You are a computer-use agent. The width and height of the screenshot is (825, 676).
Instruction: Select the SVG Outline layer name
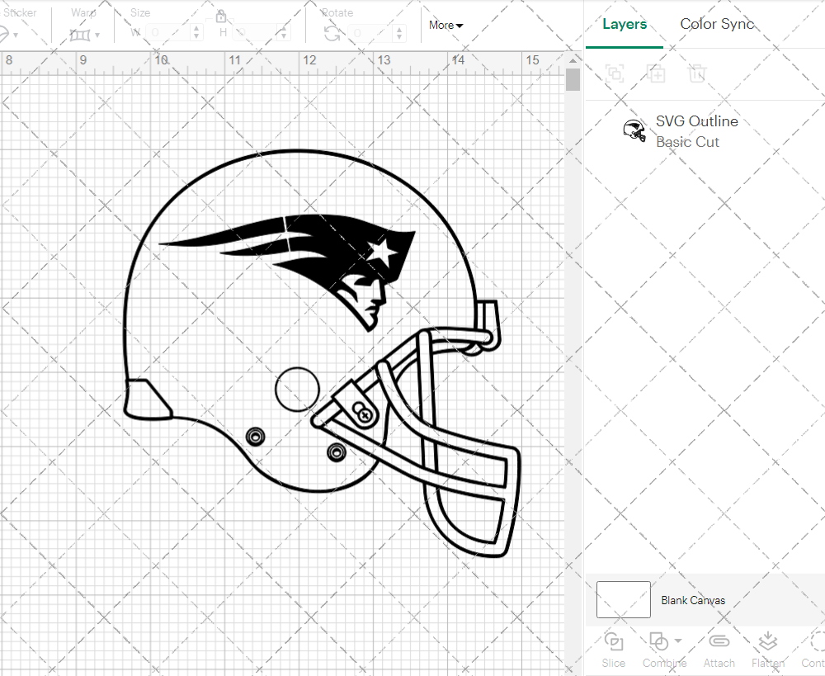(696, 121)
